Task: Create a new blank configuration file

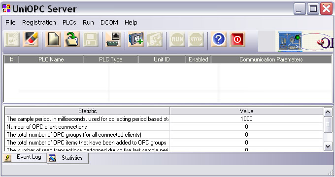Action: coord(53,39)
